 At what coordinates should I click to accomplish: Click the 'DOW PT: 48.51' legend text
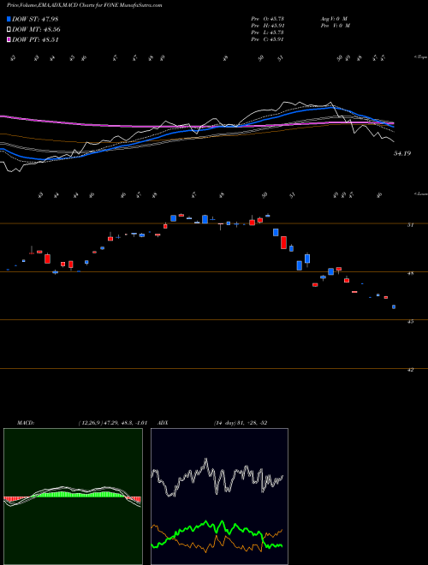point(35,39)
